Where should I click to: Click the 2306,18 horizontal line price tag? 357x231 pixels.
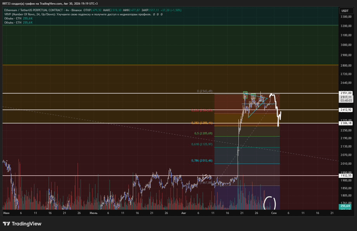(346, 123)
